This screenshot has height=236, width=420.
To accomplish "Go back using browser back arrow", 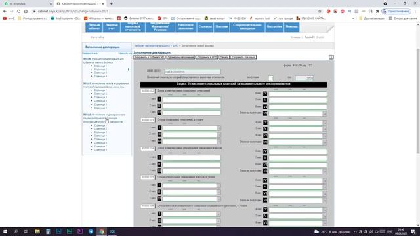I will pos(5,12).
